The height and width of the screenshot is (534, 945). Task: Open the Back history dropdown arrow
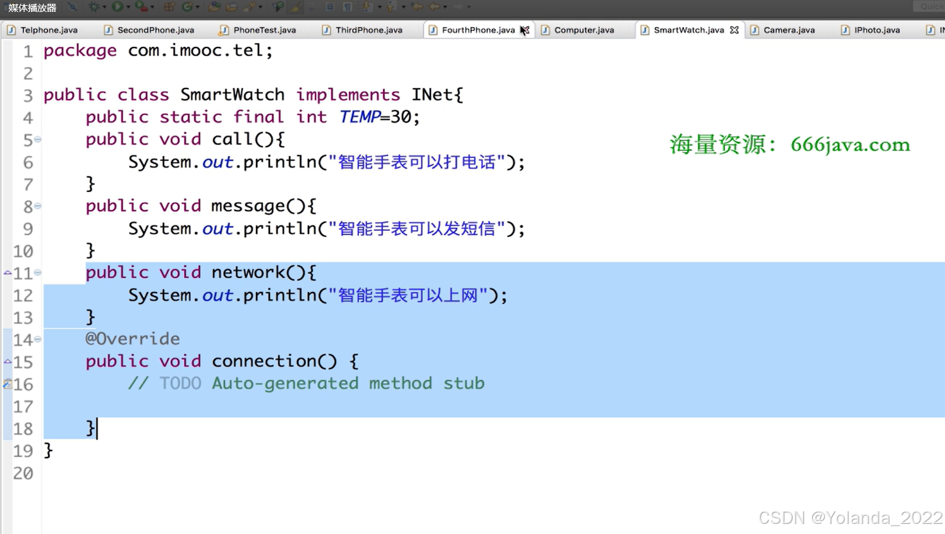coord(445,7)
